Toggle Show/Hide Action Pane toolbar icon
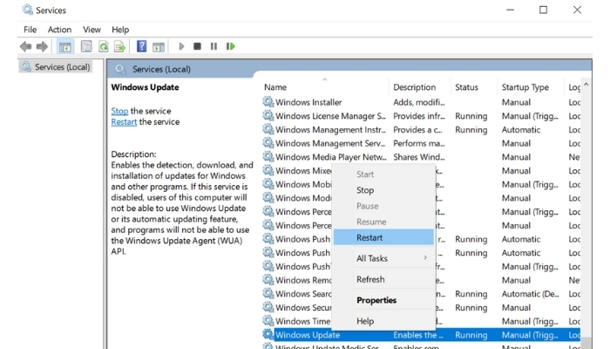This screenshot has width=610, height=349. 159,47
